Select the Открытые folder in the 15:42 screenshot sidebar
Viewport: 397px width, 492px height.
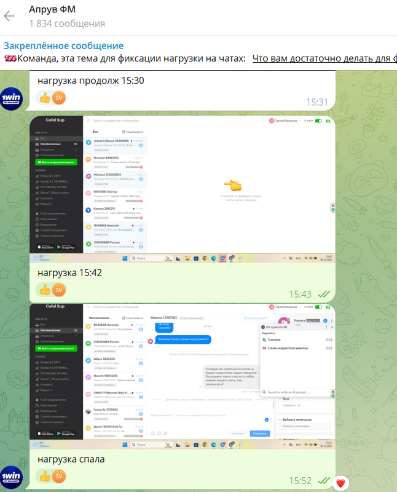click(56, 149)
